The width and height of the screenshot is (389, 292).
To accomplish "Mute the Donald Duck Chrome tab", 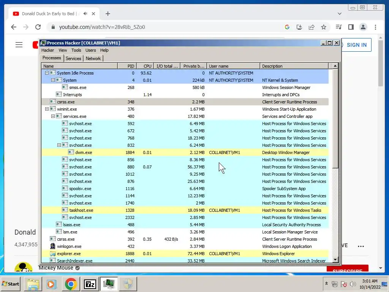I will [x=85, y=14].
